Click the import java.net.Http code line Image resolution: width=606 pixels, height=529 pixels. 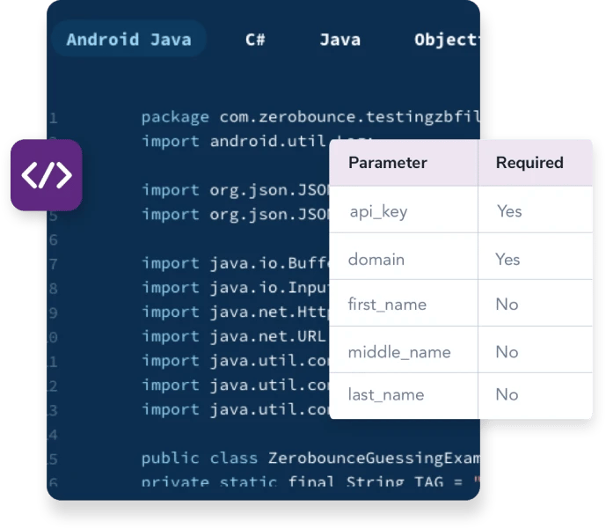(235, 312)
